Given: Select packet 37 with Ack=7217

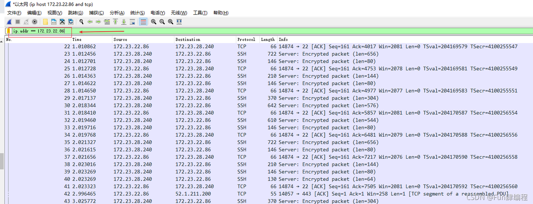Looking at the screenshot, I should (x=269, y=157).
